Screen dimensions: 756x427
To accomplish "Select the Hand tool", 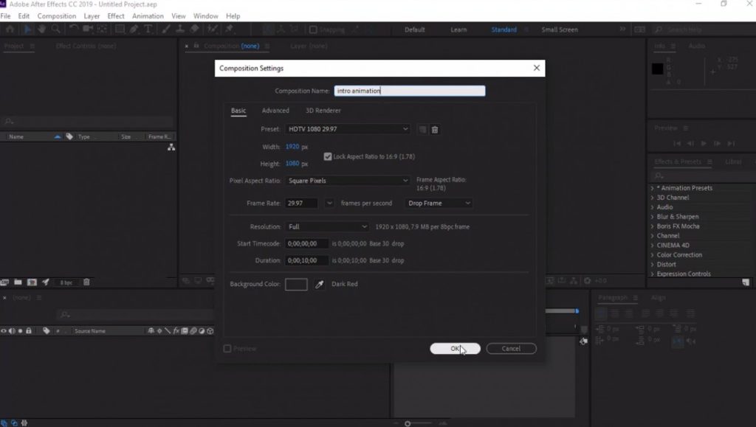I will tap(42, 29).
